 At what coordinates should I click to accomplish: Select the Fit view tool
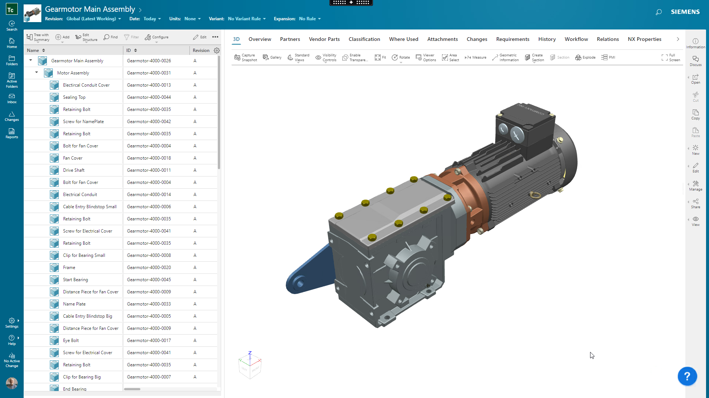pos(380,57)
